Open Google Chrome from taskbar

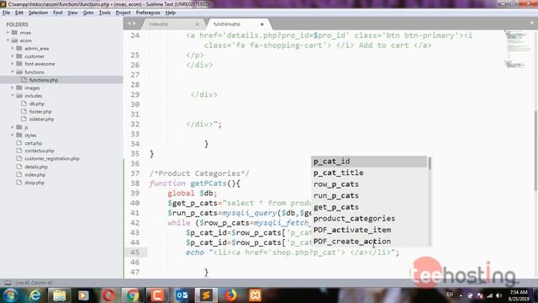click(133, 295)
